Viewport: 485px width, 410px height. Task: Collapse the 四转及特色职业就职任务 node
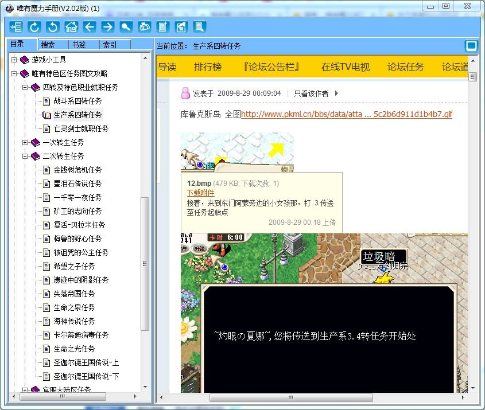25,87
